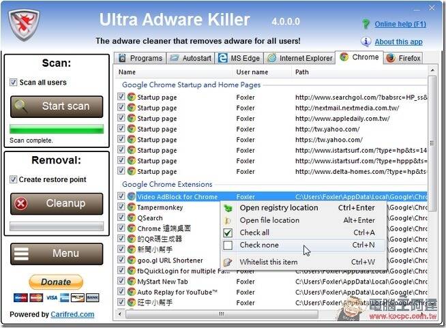The height and width of the screenshot is (328, 446).
Task: Sort by the User name column header
Action: click(263, 72)
